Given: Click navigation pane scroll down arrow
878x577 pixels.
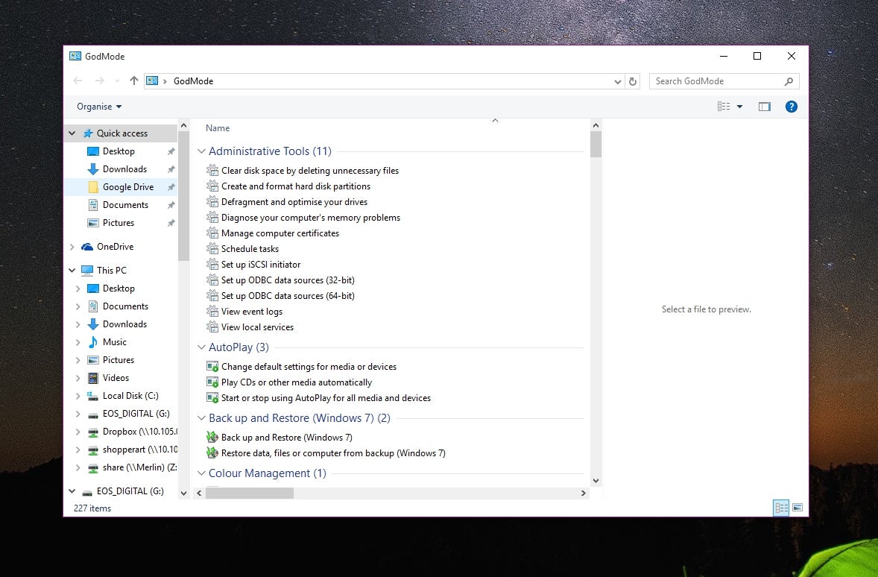Looking at the screenshot, I should coord(183,493).
